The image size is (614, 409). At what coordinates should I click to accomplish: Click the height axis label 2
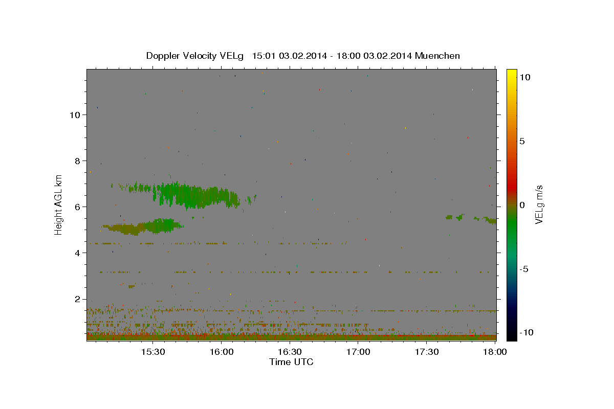78,299
